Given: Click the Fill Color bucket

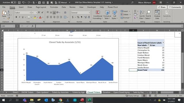Looking at the screenshot, I should pos(35,17).
